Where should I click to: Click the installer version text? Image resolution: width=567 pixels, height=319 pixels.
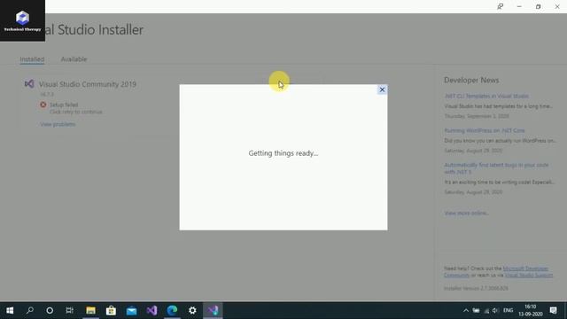pyautogui.click(x=476, y=288)
